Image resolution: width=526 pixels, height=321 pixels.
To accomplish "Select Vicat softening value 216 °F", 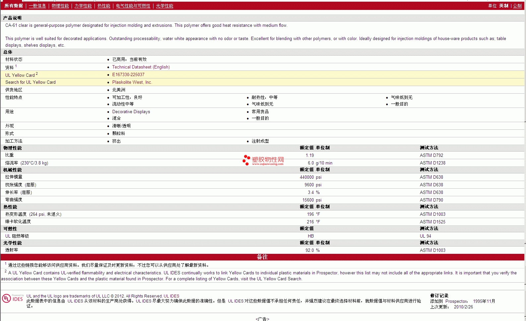I will [313, 222].
